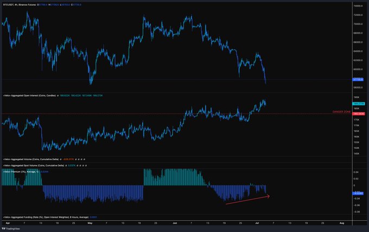Click the 74000 price scale label
This screenshot has height=232, width=369.
point(358,5)
